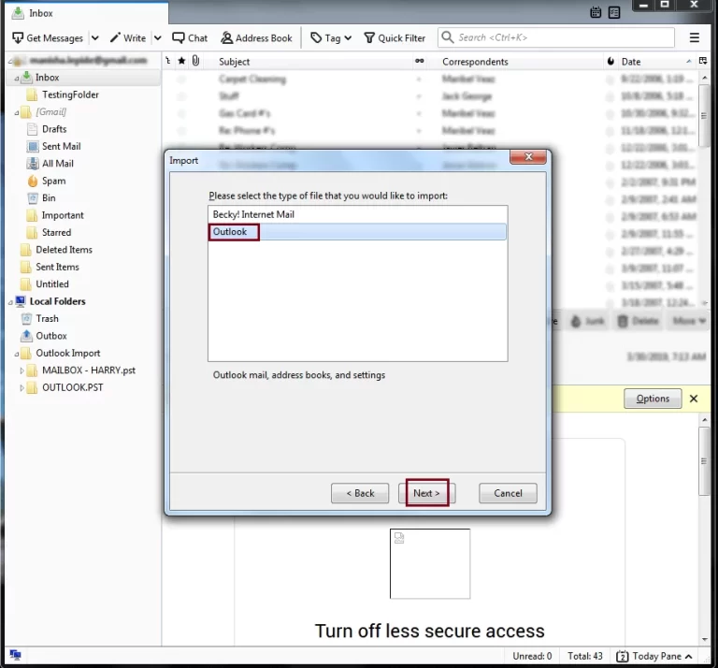Collapse the Inbox folder tree
Screen dimensions: 718x668
coord(17,79)
